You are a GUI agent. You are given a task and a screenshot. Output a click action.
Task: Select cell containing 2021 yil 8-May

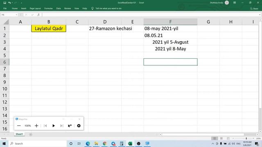coord(170,49)
